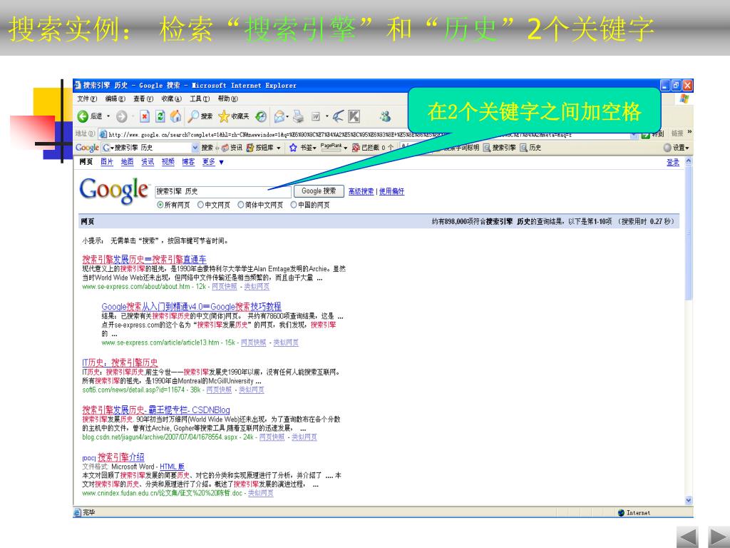Click the grey Forward arrow icon
The image size is (730, 548).
tap(121, 116)
